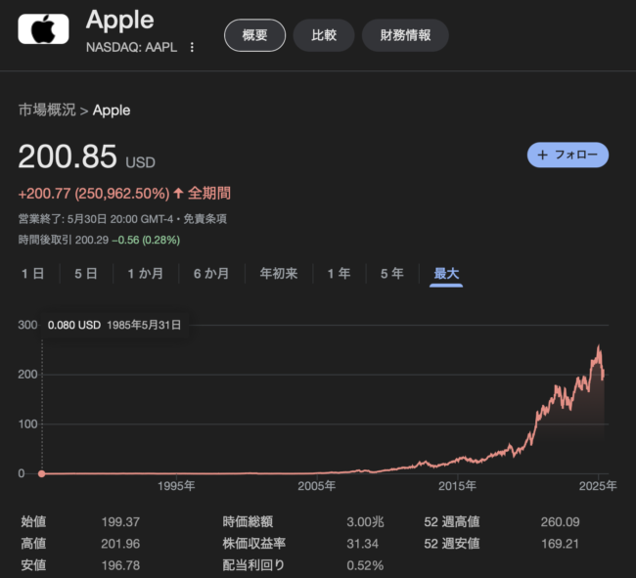The height and width of the screenshot is (578, 636).
Task: Click the 0.52% dividend yield value
Action: click(365, 565)
